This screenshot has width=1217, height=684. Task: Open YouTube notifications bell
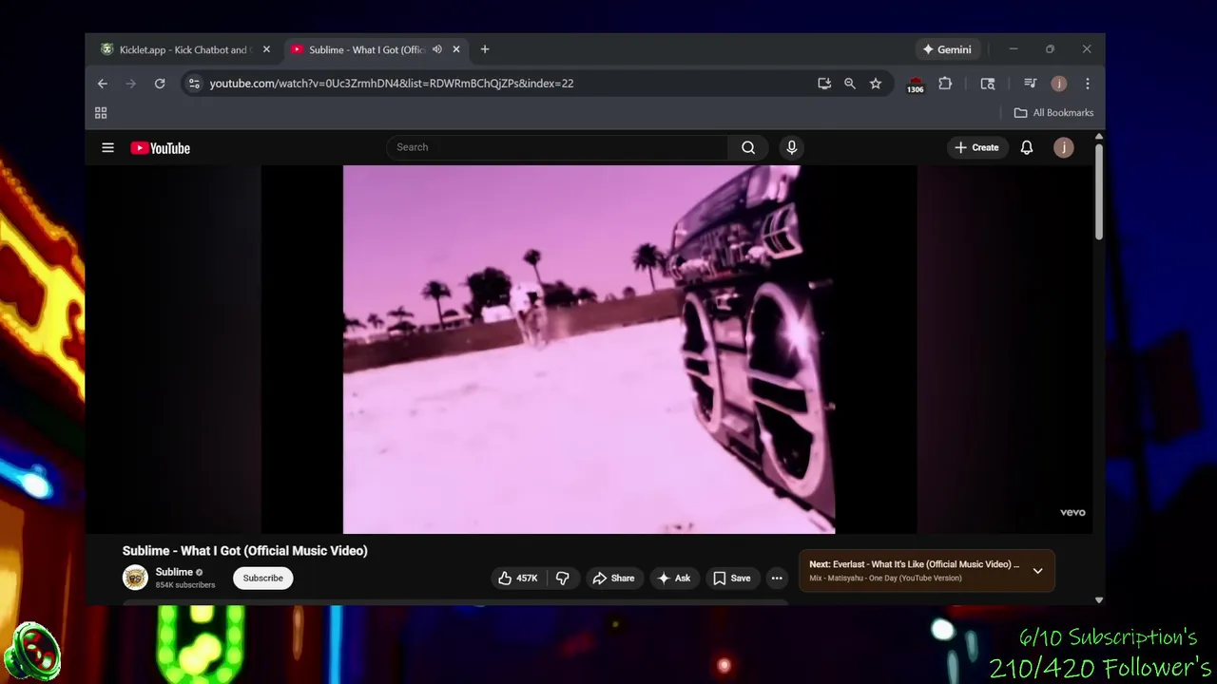[x=1027, y=147]
